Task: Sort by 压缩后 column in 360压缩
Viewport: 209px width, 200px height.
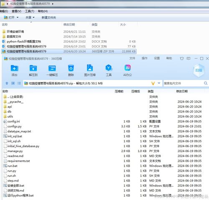Action: [x=135, y=91]
